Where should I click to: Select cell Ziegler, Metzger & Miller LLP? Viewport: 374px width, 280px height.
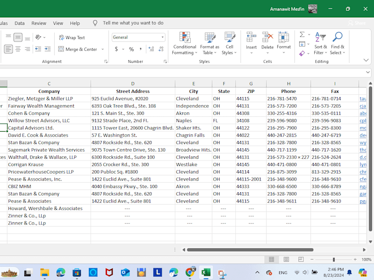pos(49,98)
